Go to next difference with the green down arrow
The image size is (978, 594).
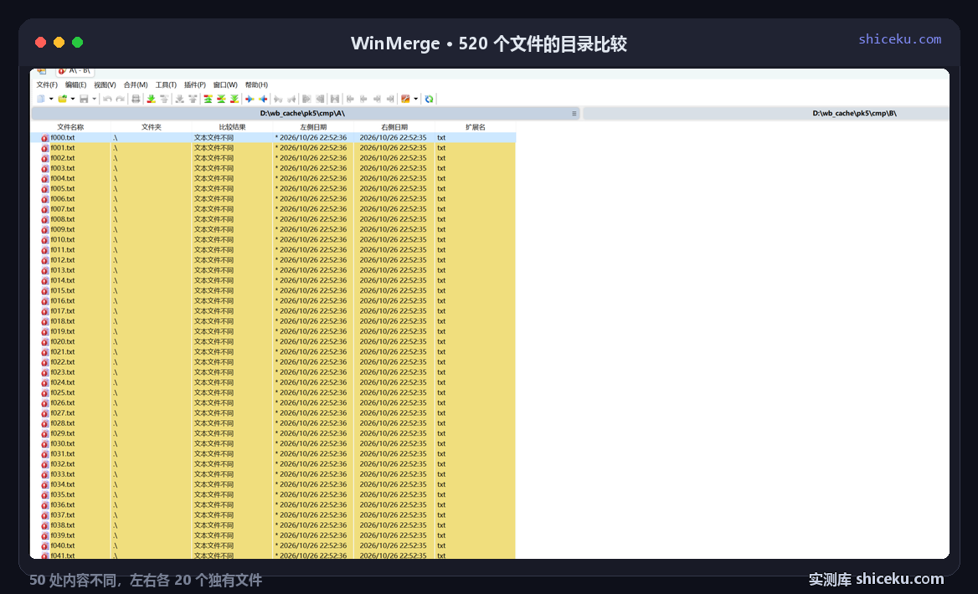151,99
